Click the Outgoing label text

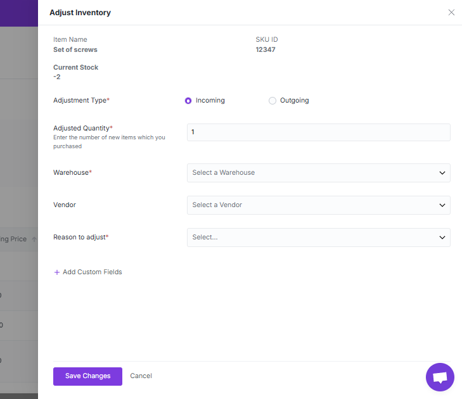pos(294,101)
